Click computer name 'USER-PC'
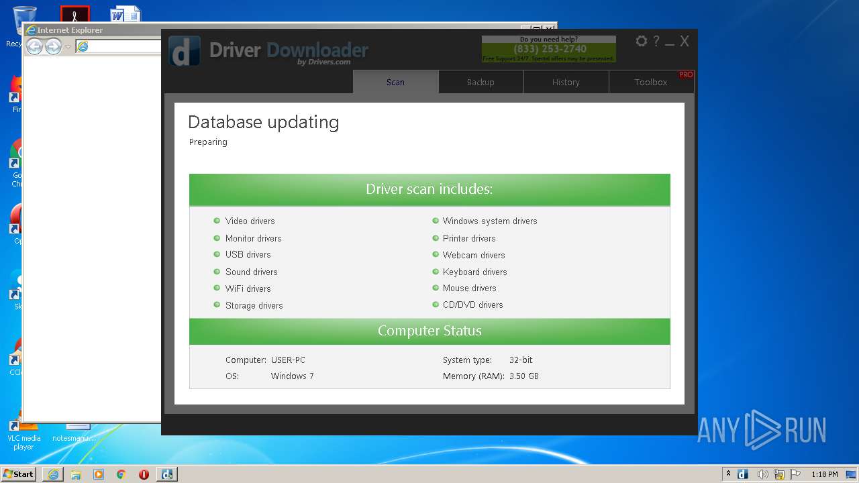Image resolution: width=859 pixels, height=483 pixels. tap(288, 360)
